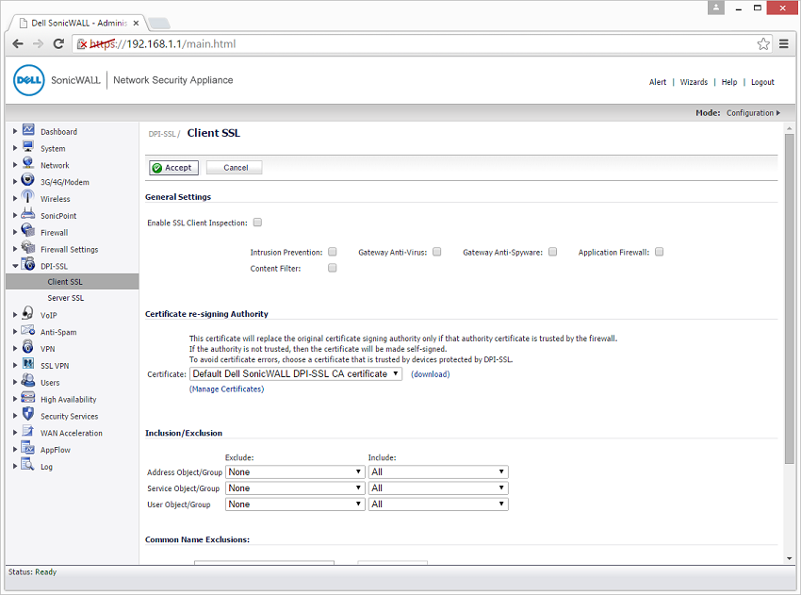The width and height of the screenshot is (801, 595).
Task: Click the Dashboard icon in sidebar
Action: pyautogui.click(x=28, y=130)
